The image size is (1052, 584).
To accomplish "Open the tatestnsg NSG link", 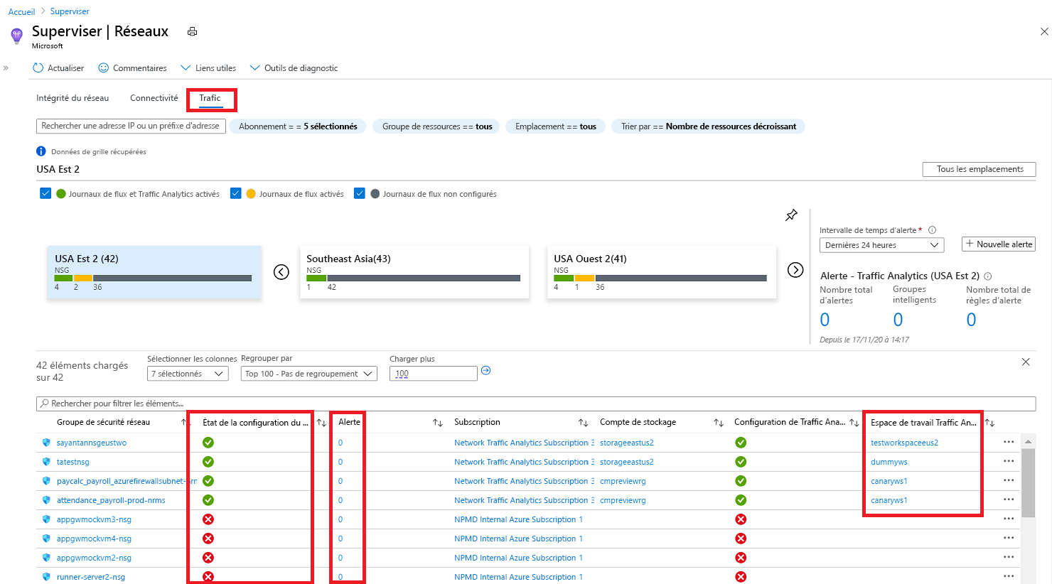I will [x=73, y=462].
